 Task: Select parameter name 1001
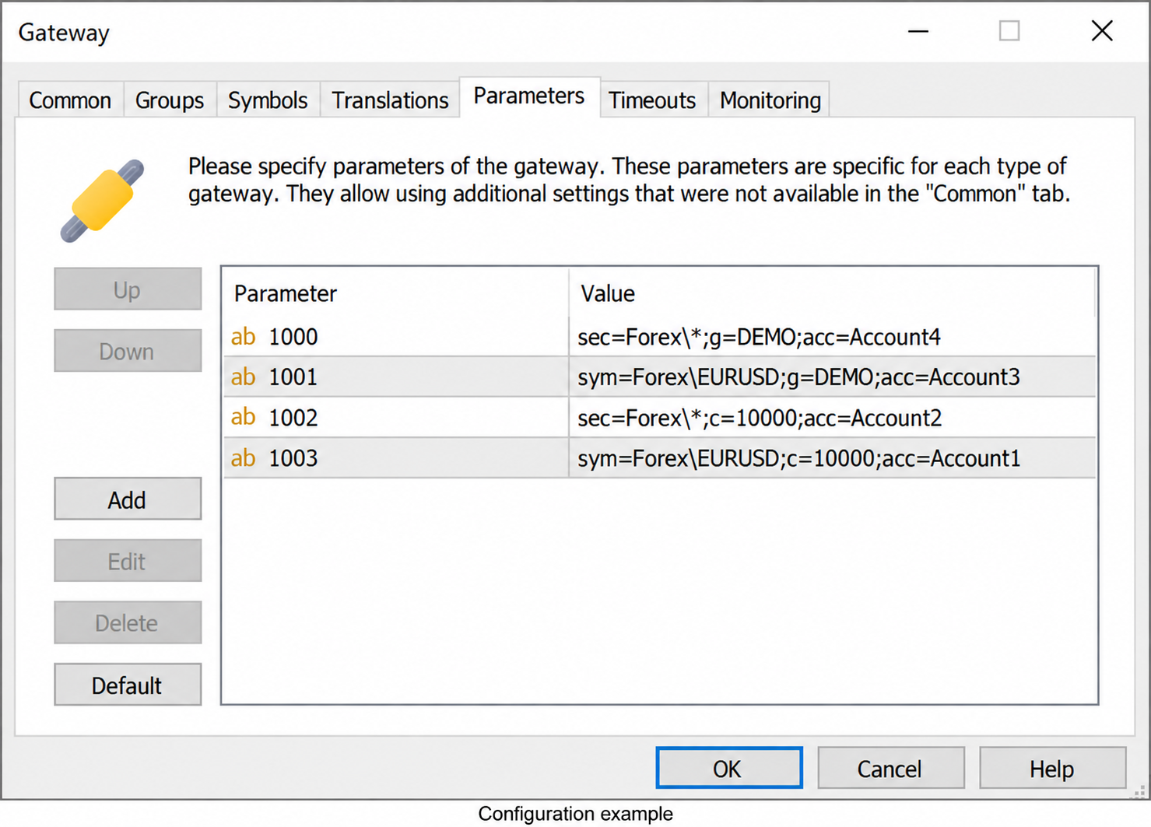tap(293, 377)
